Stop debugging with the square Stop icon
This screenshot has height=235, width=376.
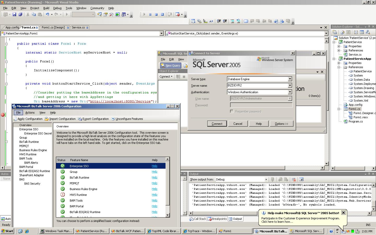click(x=156, y=15)
